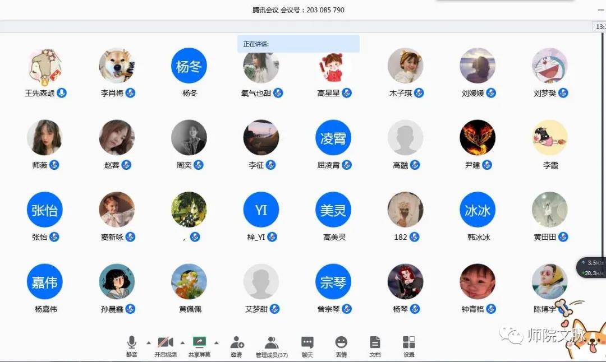This screenshot has width=606, height=362.
Task: Expand the arrow next to 开启视频
Action: click(182, 342)
